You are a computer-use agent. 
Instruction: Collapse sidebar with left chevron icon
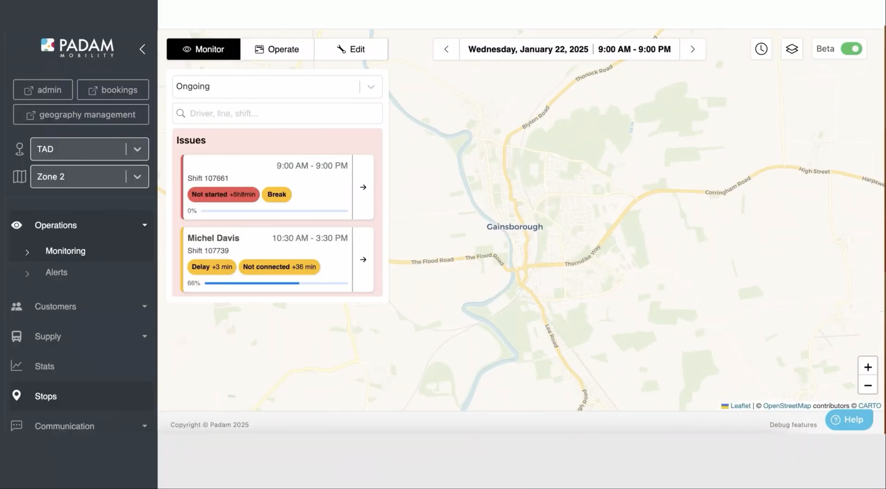[x=142, y=49]
